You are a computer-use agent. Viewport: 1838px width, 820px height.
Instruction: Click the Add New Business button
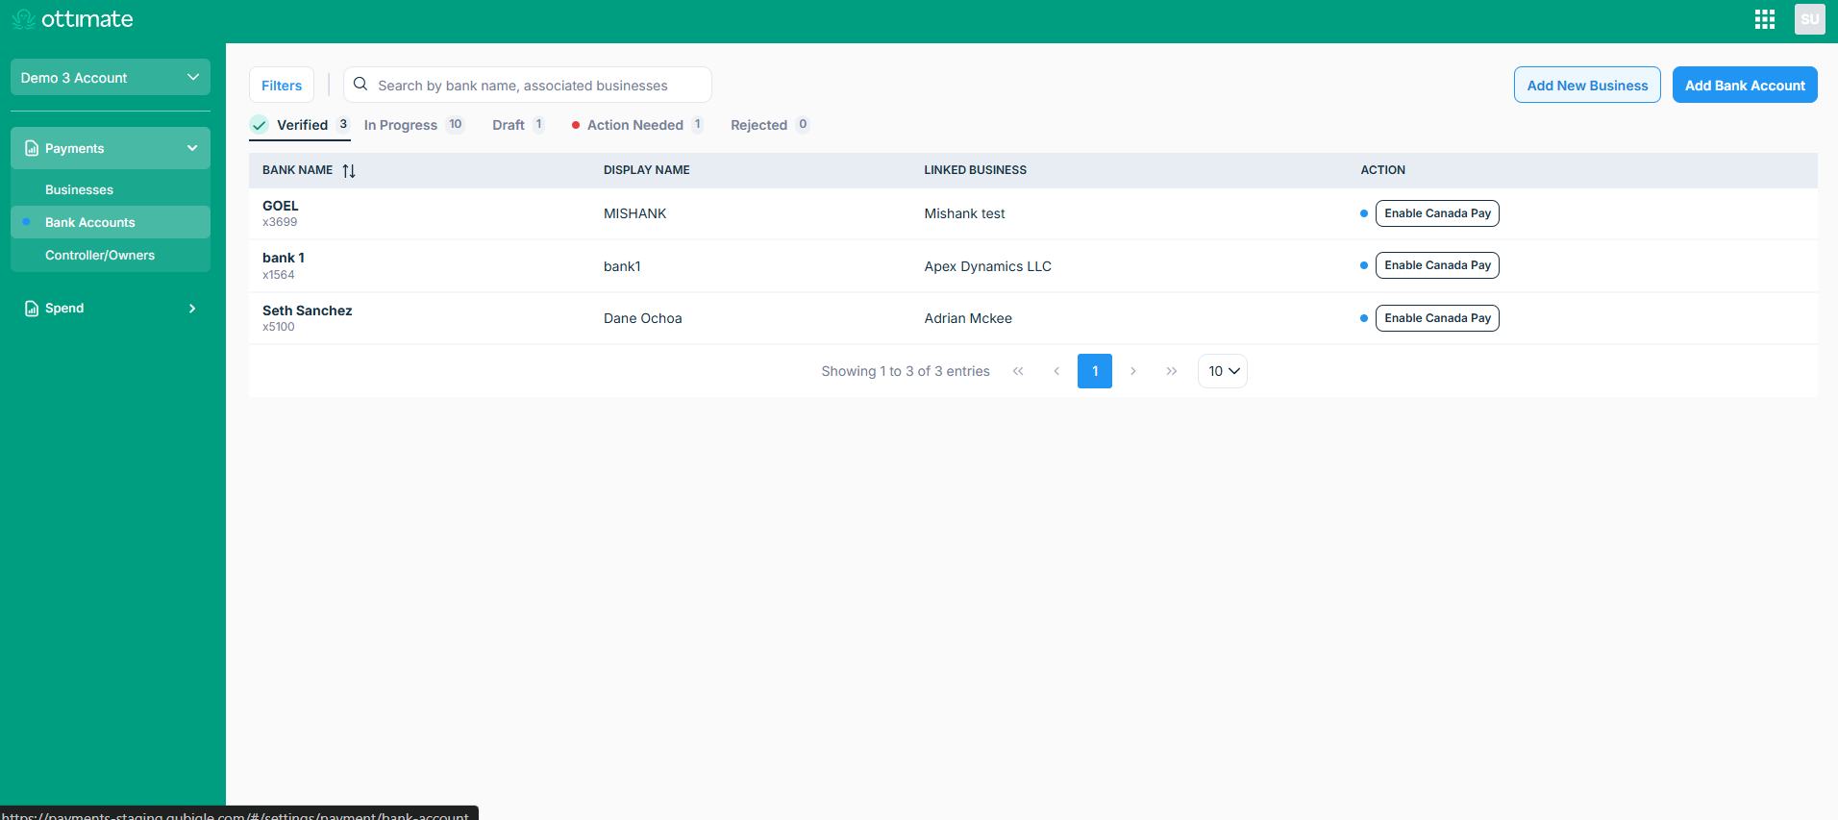[x=1587, y=85]
